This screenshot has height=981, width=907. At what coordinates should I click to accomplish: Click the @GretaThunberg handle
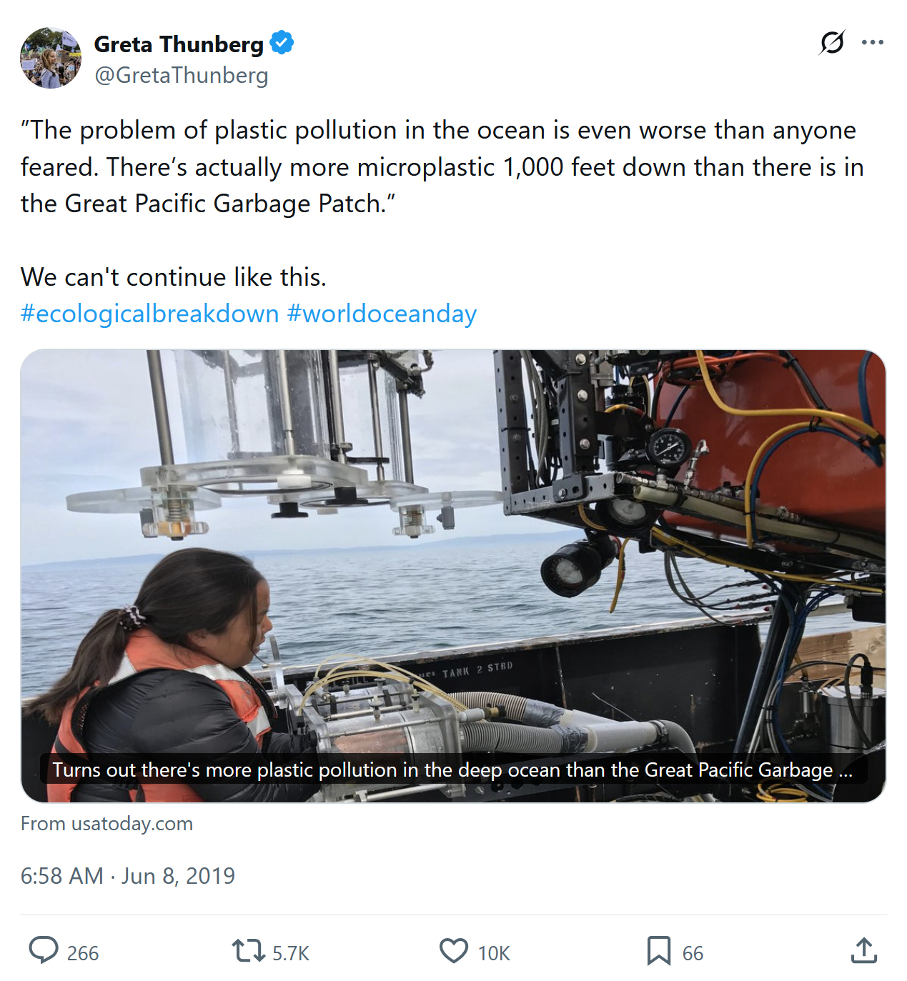click(182, 75)
